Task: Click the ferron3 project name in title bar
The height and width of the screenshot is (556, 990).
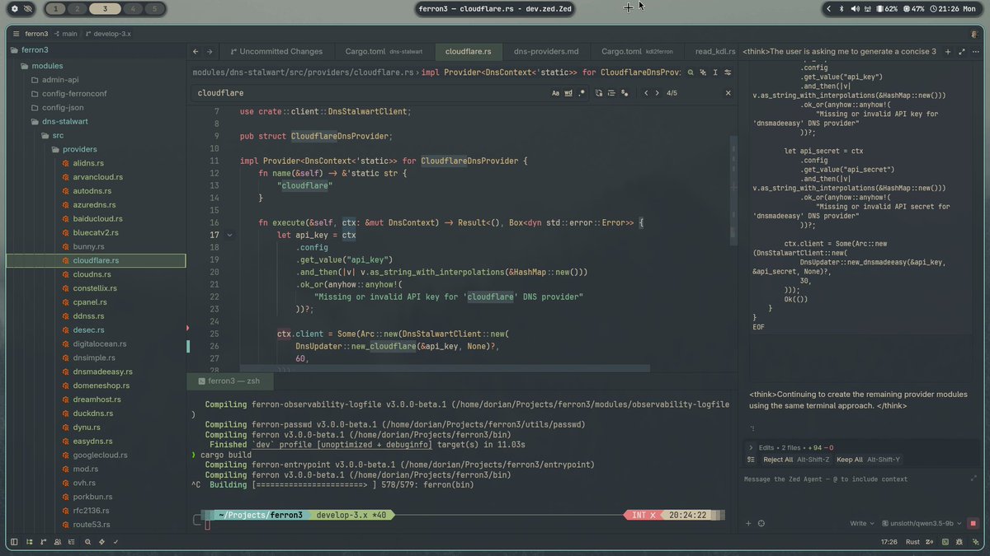Action: pos(36,34)
